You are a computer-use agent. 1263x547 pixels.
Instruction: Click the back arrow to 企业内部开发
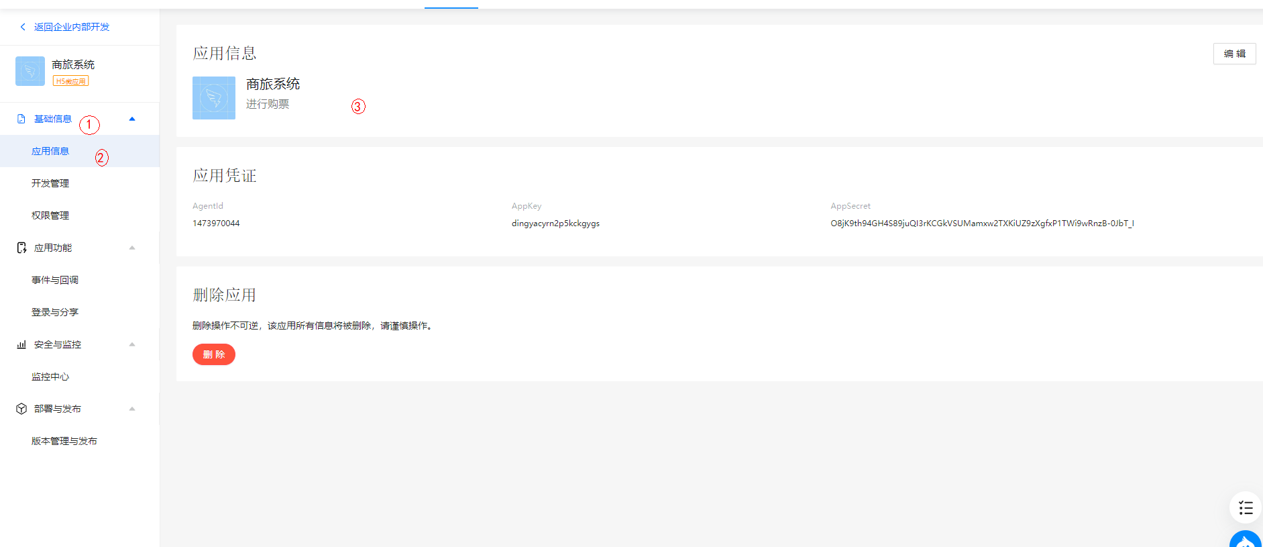[x=23, y=27]
